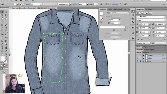Image resolution: width=167 pixels, height=94 pixels.
Task: Open the Symbols club icon in dock
Action: click(x=133, y=38)
